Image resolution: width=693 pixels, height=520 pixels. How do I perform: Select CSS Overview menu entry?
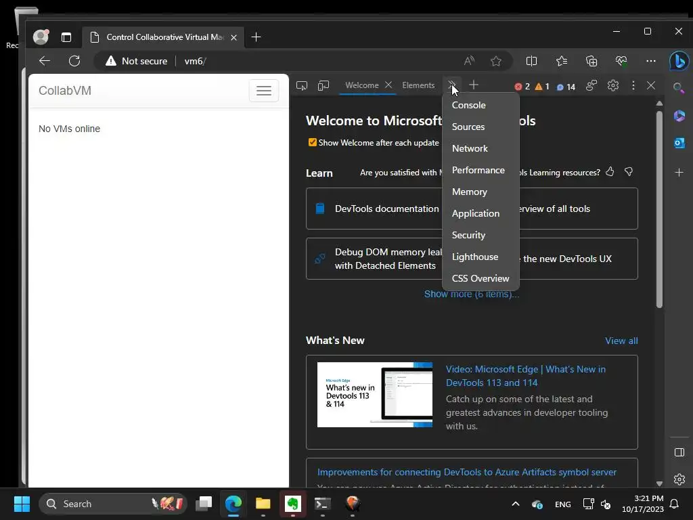(x=481, y=278)
